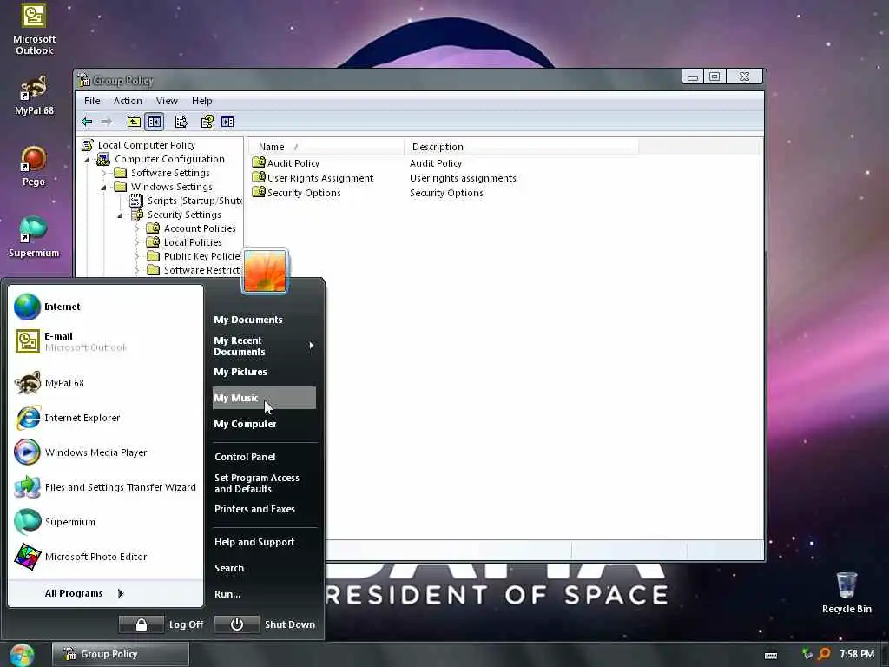Click the Scripts (Startup/Shutdown) tree icon

coord(136,201)
